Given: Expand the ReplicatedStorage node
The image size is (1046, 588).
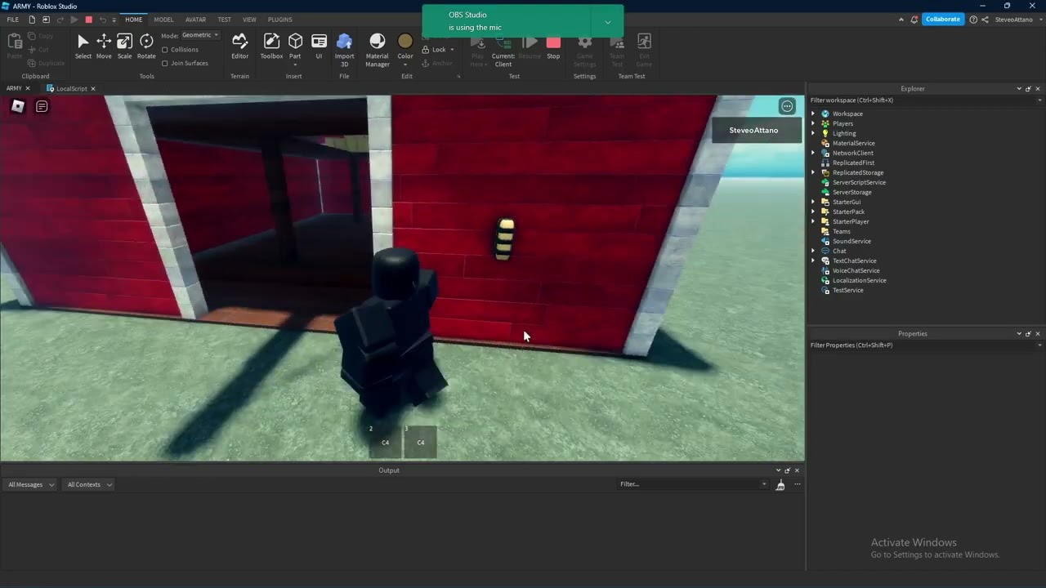Looking at the screenshot, I should coord(813,173).
